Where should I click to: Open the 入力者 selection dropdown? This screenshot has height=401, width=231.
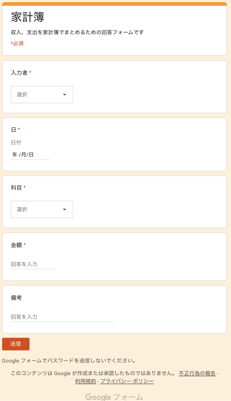click(42, 95)
